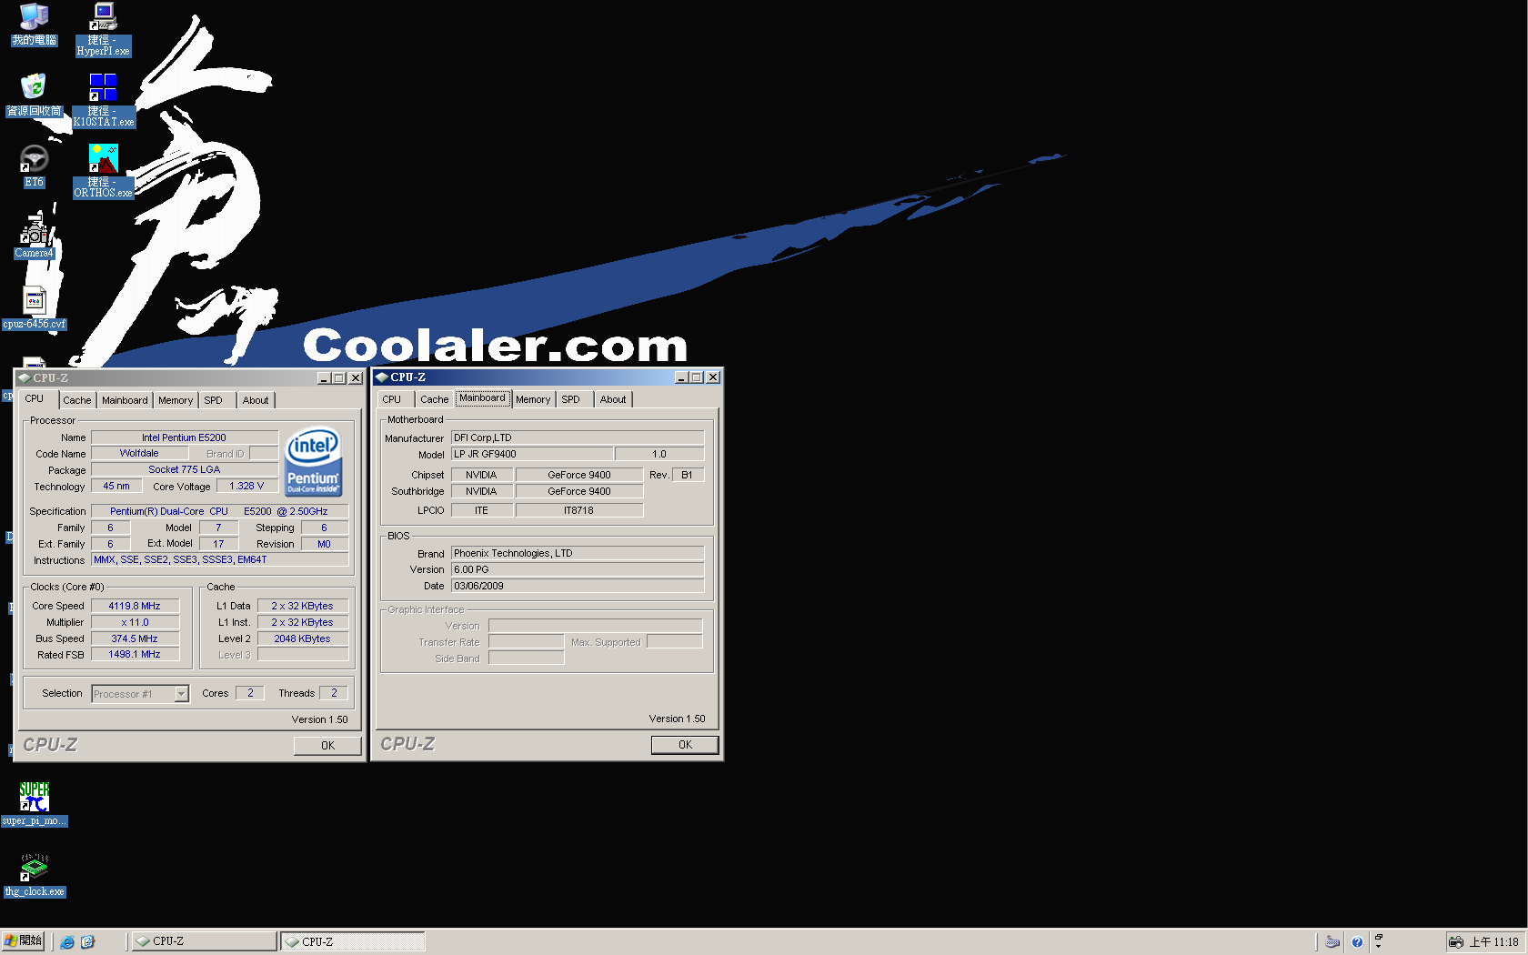The width and height of the screenshot is (1528, 955).
Task: Click the x 11.0 multiplier value
Action: [135, 622]
